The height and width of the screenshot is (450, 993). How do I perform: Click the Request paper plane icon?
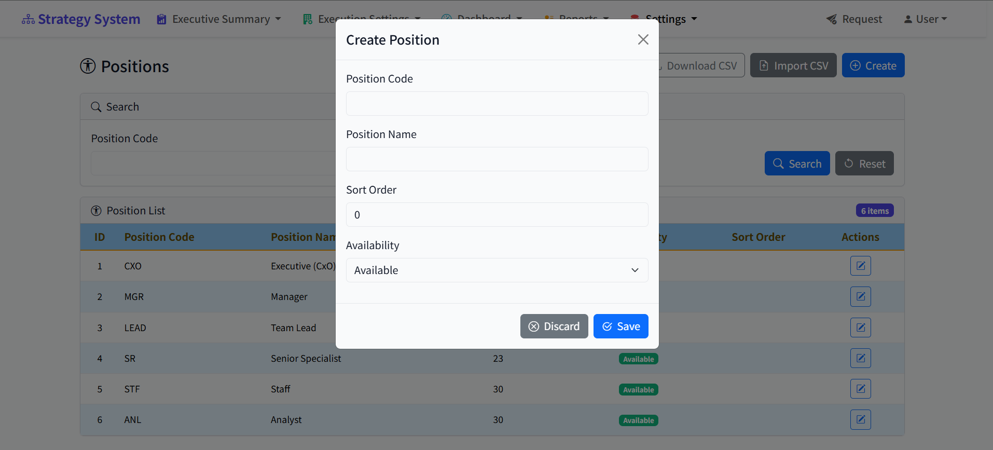[832, 19]
